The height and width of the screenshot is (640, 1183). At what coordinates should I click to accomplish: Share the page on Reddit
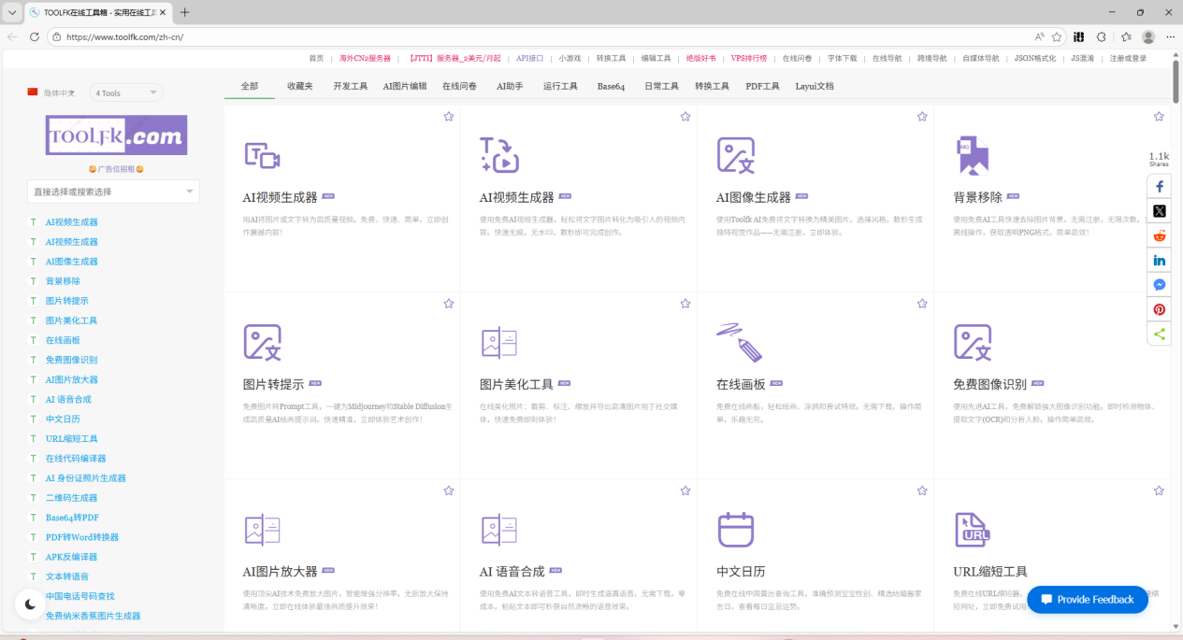[1160, 235]
